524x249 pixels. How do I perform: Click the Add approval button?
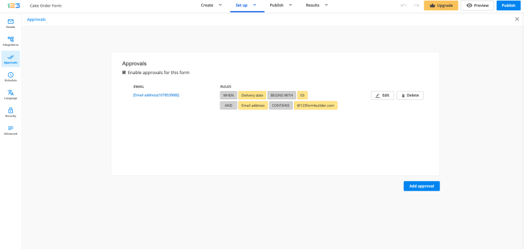[422, 186]
